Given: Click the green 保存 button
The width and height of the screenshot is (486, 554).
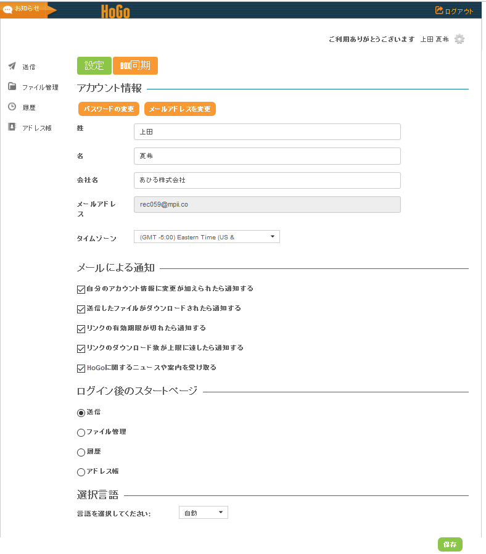Looking at the screenshot, I should click(450, 544).
